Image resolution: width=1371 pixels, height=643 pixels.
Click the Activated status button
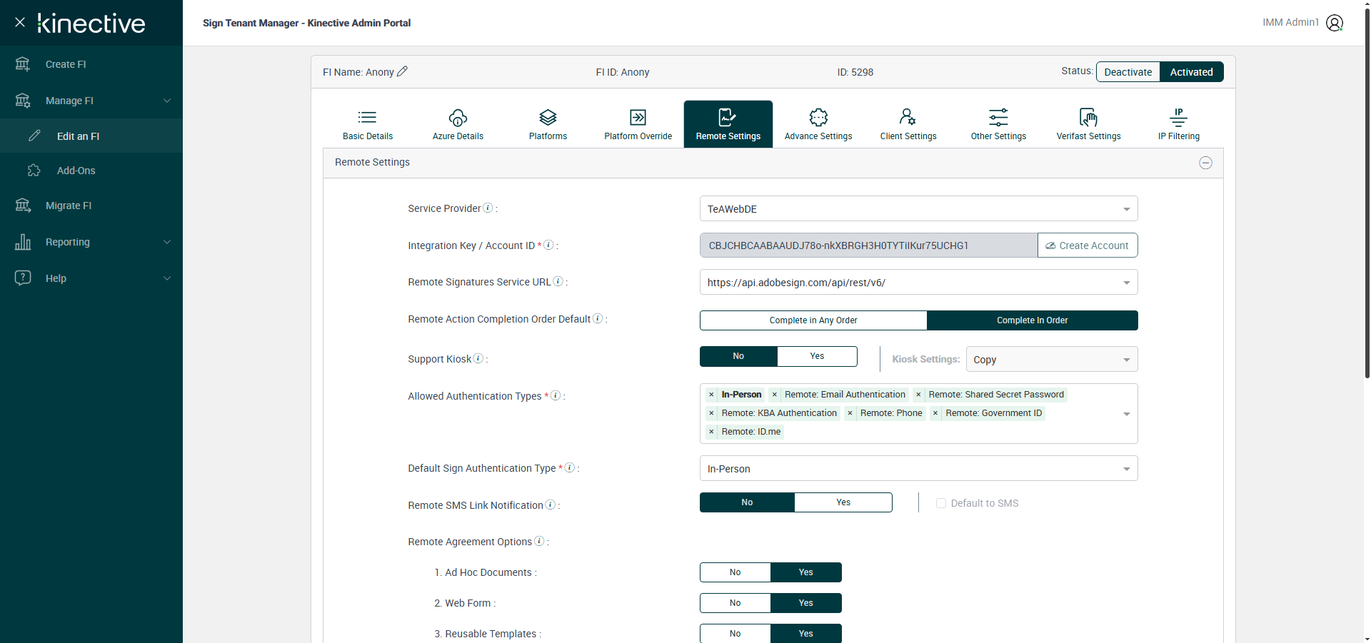pos(1191,72)
